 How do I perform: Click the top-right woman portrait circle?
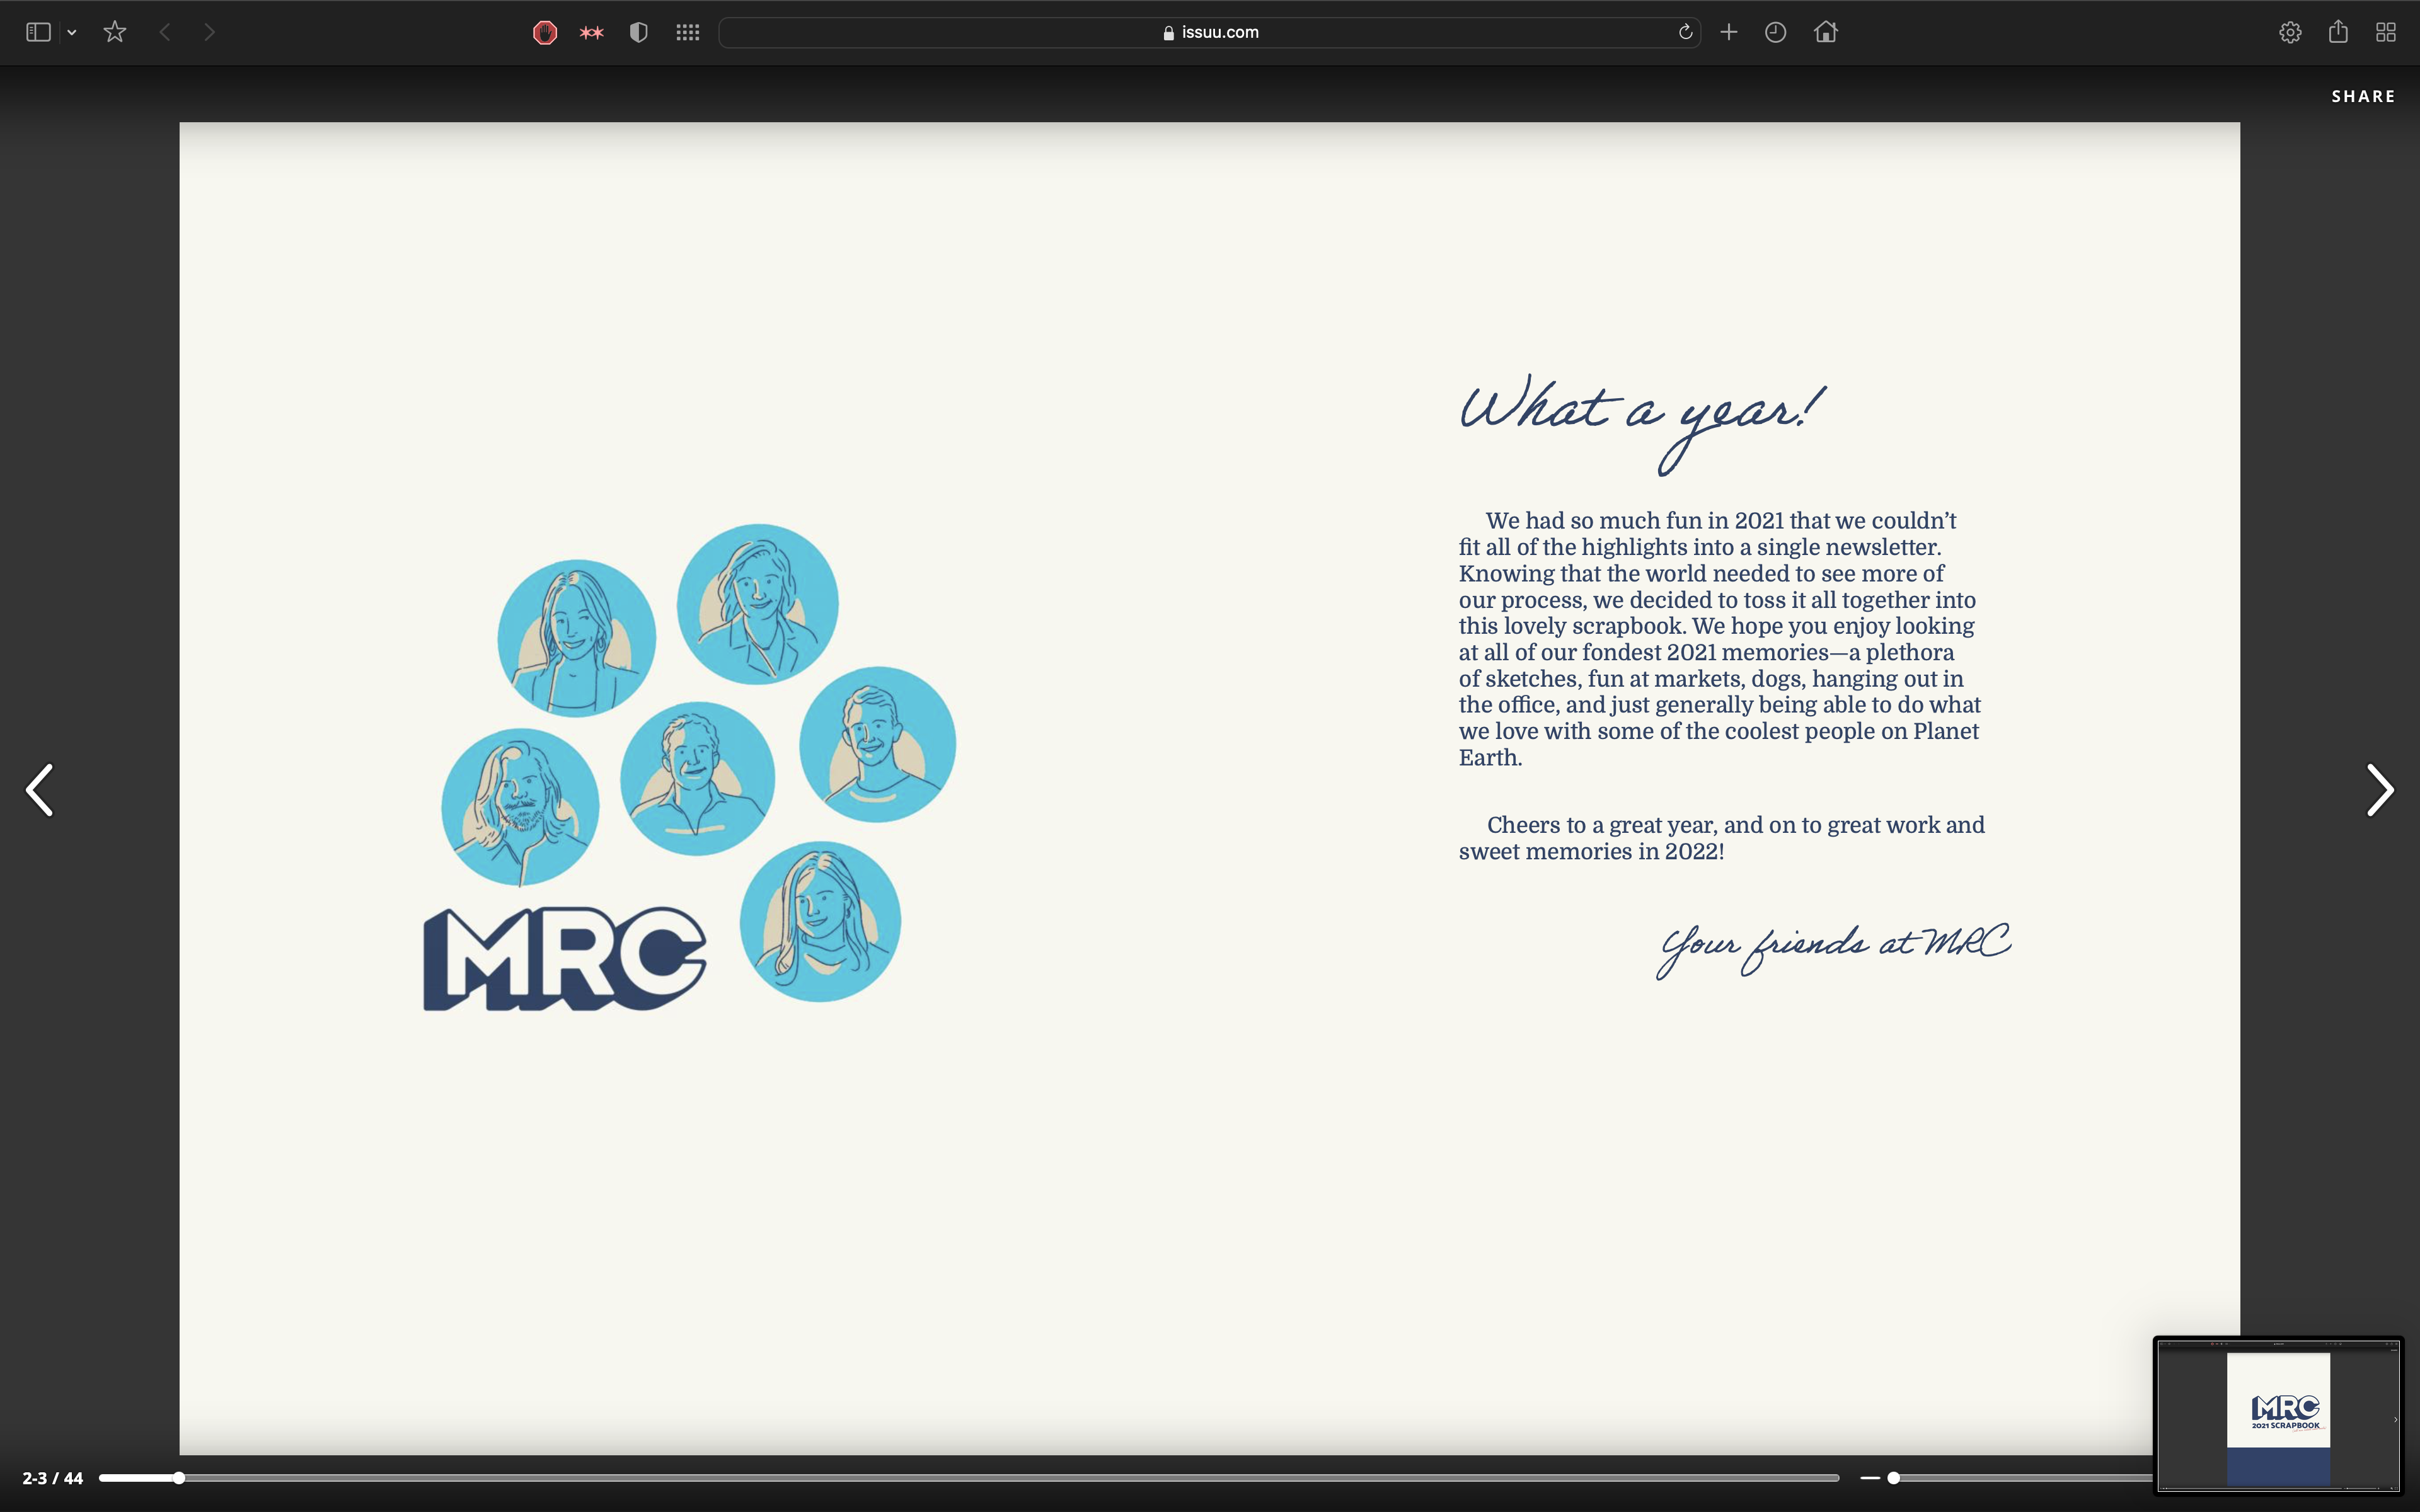click(757, 604)
